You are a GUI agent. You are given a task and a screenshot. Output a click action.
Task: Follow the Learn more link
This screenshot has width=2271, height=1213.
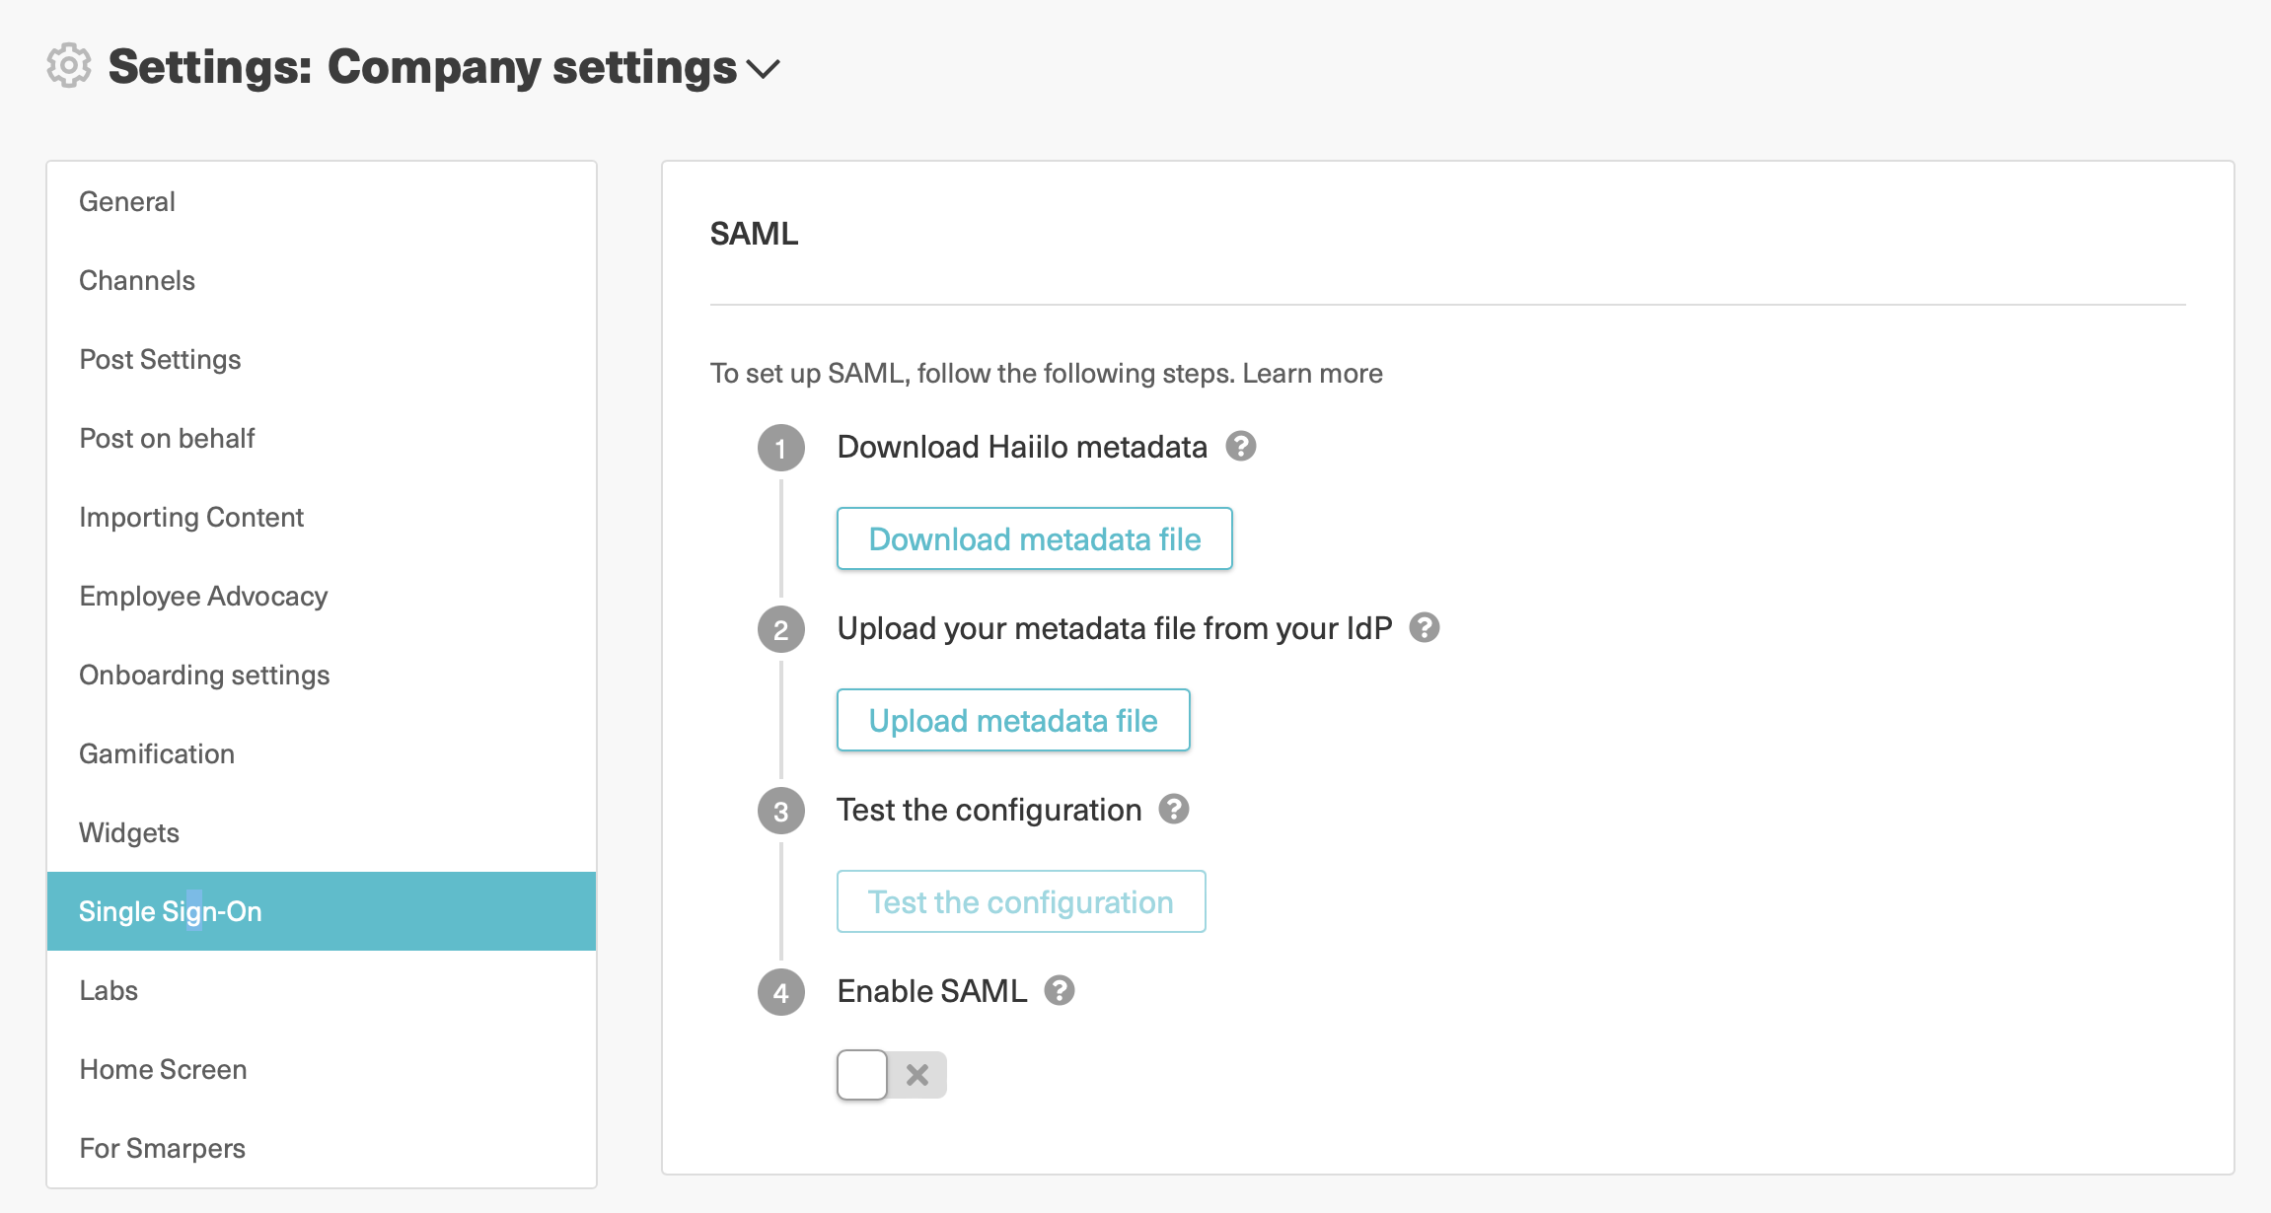[x=1312, y=373]
